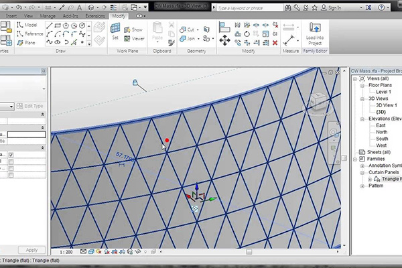Click Load into Project

coord(315,33)
